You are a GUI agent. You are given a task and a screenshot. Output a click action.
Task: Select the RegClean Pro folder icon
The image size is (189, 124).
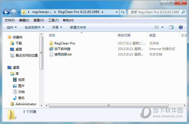51,43
